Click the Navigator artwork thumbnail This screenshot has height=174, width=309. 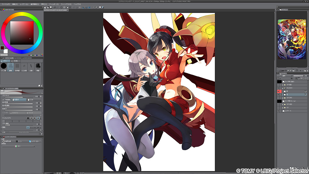[292, 39]
